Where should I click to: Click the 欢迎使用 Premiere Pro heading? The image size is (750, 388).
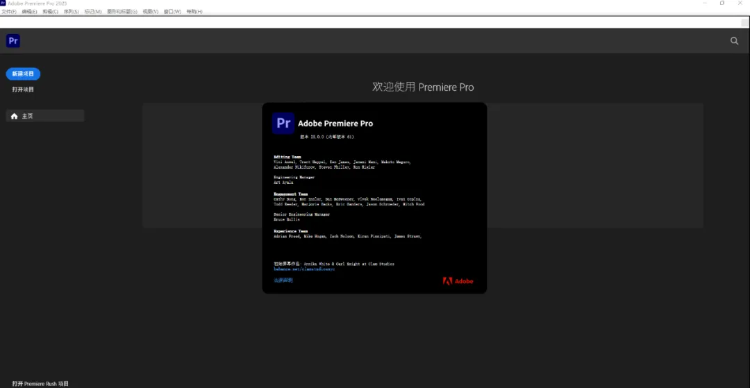coord(424,87)
